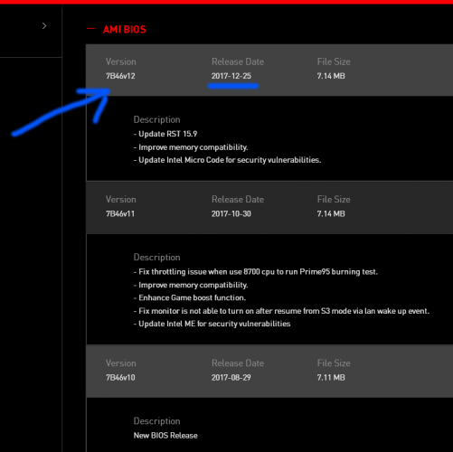Click 'Update Intel ME' description line
The height and width of the screenshot is (452, 453).
click(212, 324)
